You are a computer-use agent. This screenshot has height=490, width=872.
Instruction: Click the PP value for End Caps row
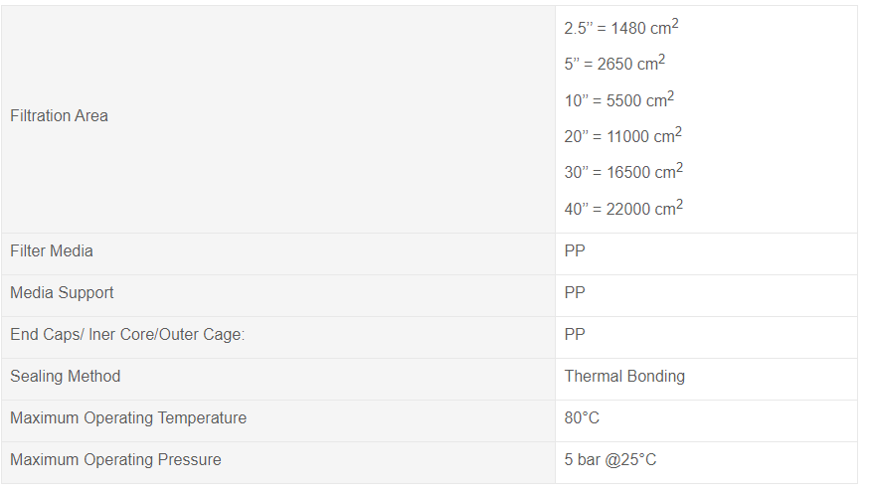(575, 334)
